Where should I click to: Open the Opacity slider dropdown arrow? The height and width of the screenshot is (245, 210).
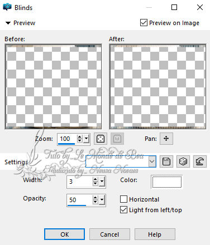click(x=102, y=200)
